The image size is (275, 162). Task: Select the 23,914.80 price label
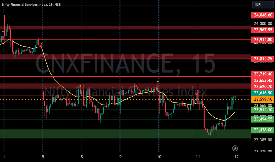click(x=263, y=40)
